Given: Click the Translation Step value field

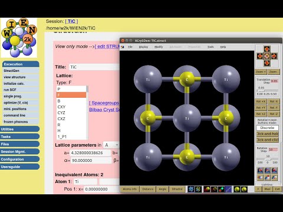Looking at the screenshot, I should 274,81.
